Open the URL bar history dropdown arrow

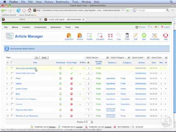click(x=124, y=10)
